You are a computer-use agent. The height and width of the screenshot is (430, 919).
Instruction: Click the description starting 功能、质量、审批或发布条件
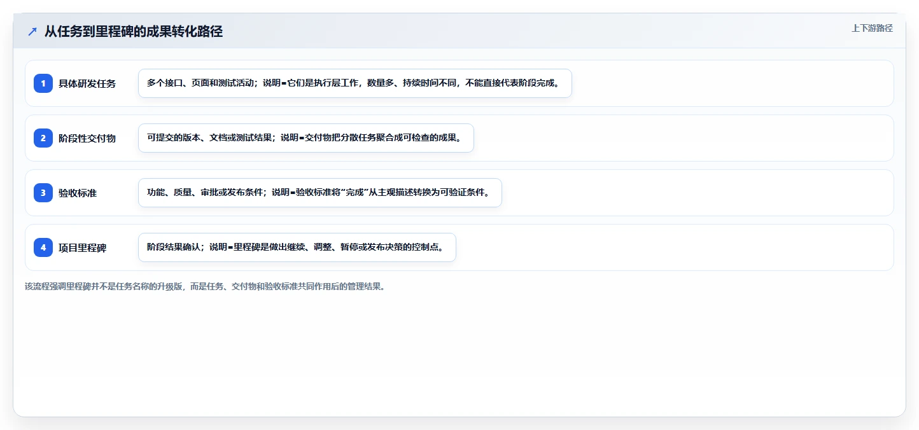[320, 193]
